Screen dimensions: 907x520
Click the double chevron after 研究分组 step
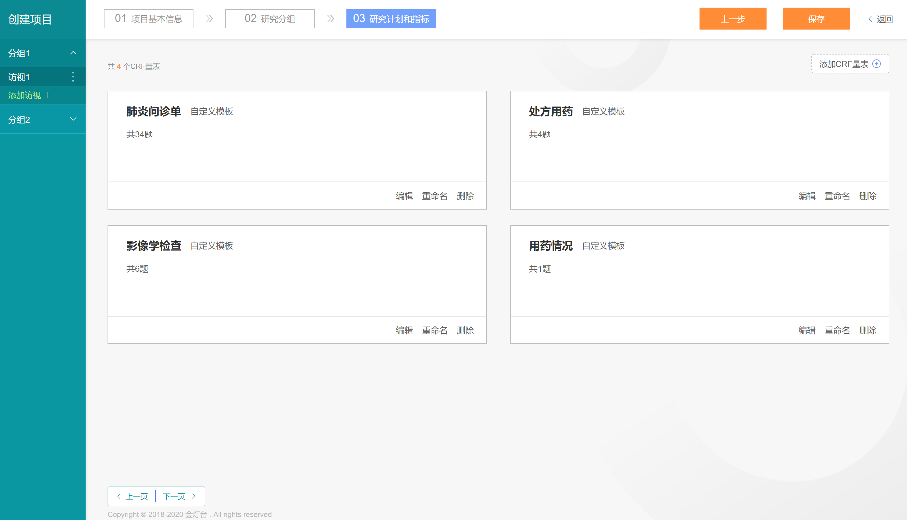tap(330, 19)
